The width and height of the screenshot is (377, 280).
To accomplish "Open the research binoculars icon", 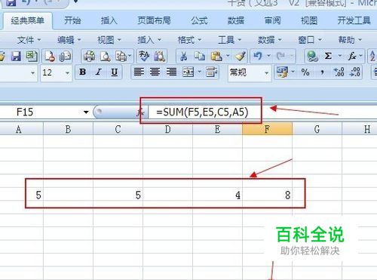I will coord(160,56).
